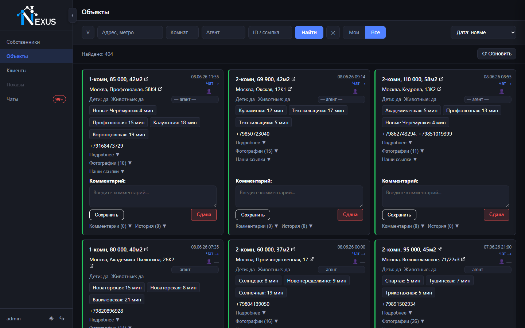Screen dimensions: 525x328
Task: Select the agent field on the 69 900 listing
Action: pos(341,99)
